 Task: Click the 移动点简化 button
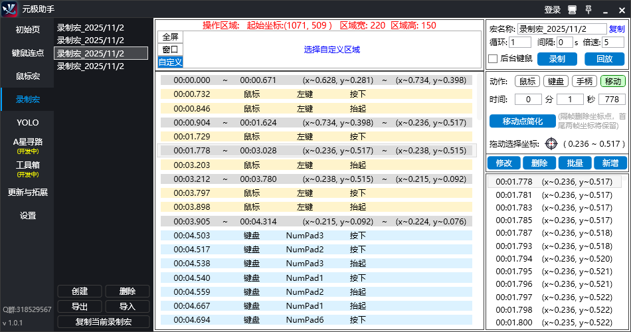pyautogui.click(x=522, y=121)
